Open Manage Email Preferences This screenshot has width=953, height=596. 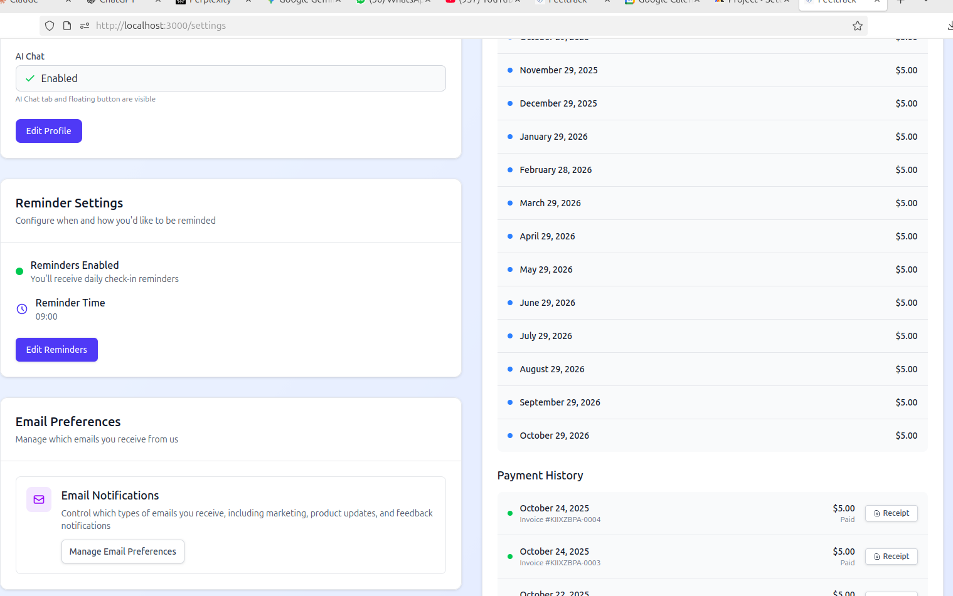pyautogui.click(x=122, y=551)
